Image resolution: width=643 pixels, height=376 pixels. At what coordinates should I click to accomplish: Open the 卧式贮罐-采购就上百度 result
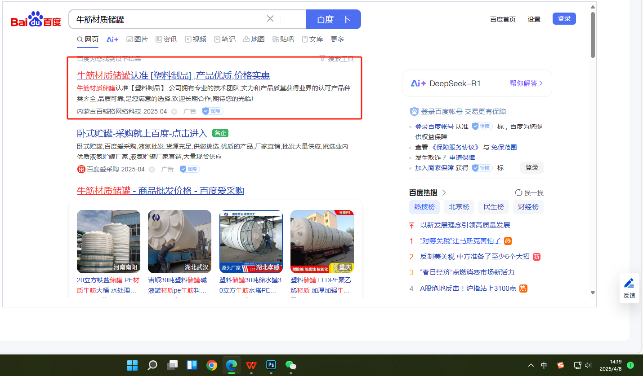tap(142, 133)
